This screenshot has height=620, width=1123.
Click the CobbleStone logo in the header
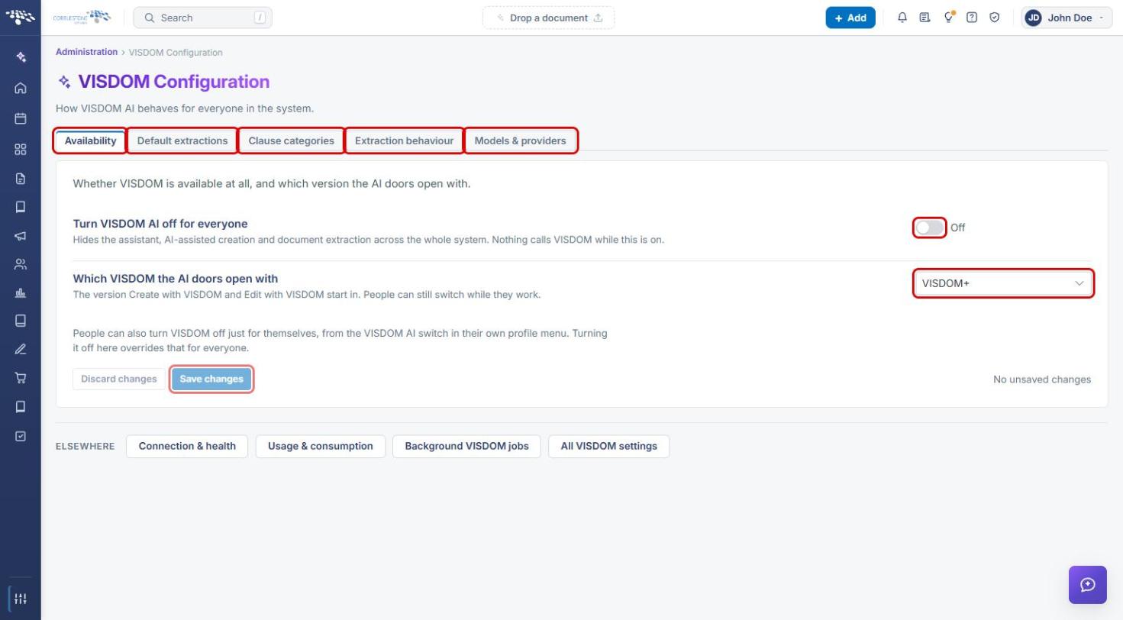[x=82, y=17]
